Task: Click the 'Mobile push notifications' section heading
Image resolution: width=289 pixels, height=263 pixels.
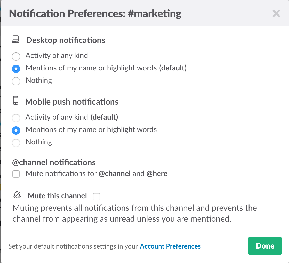Action: click(72, 102)
